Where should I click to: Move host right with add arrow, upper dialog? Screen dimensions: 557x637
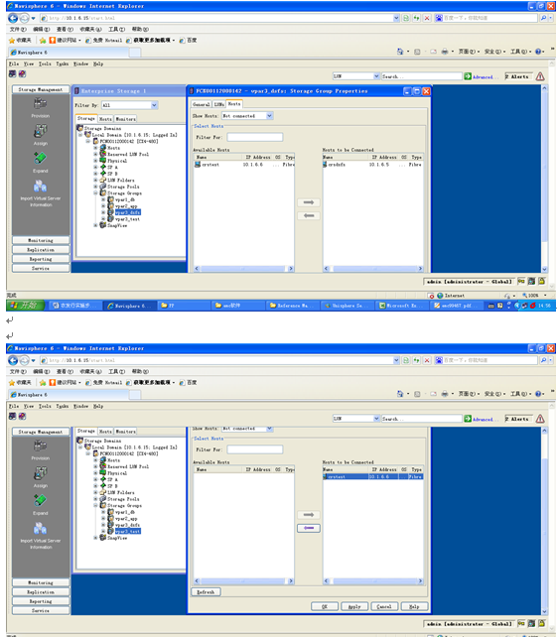click(309, 202)
